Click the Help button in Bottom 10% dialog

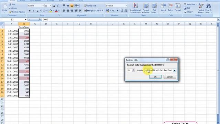(168, 60)
